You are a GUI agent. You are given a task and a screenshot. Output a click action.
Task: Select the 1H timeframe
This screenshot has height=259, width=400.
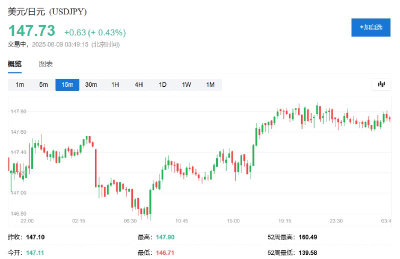[x=115, y=84]
